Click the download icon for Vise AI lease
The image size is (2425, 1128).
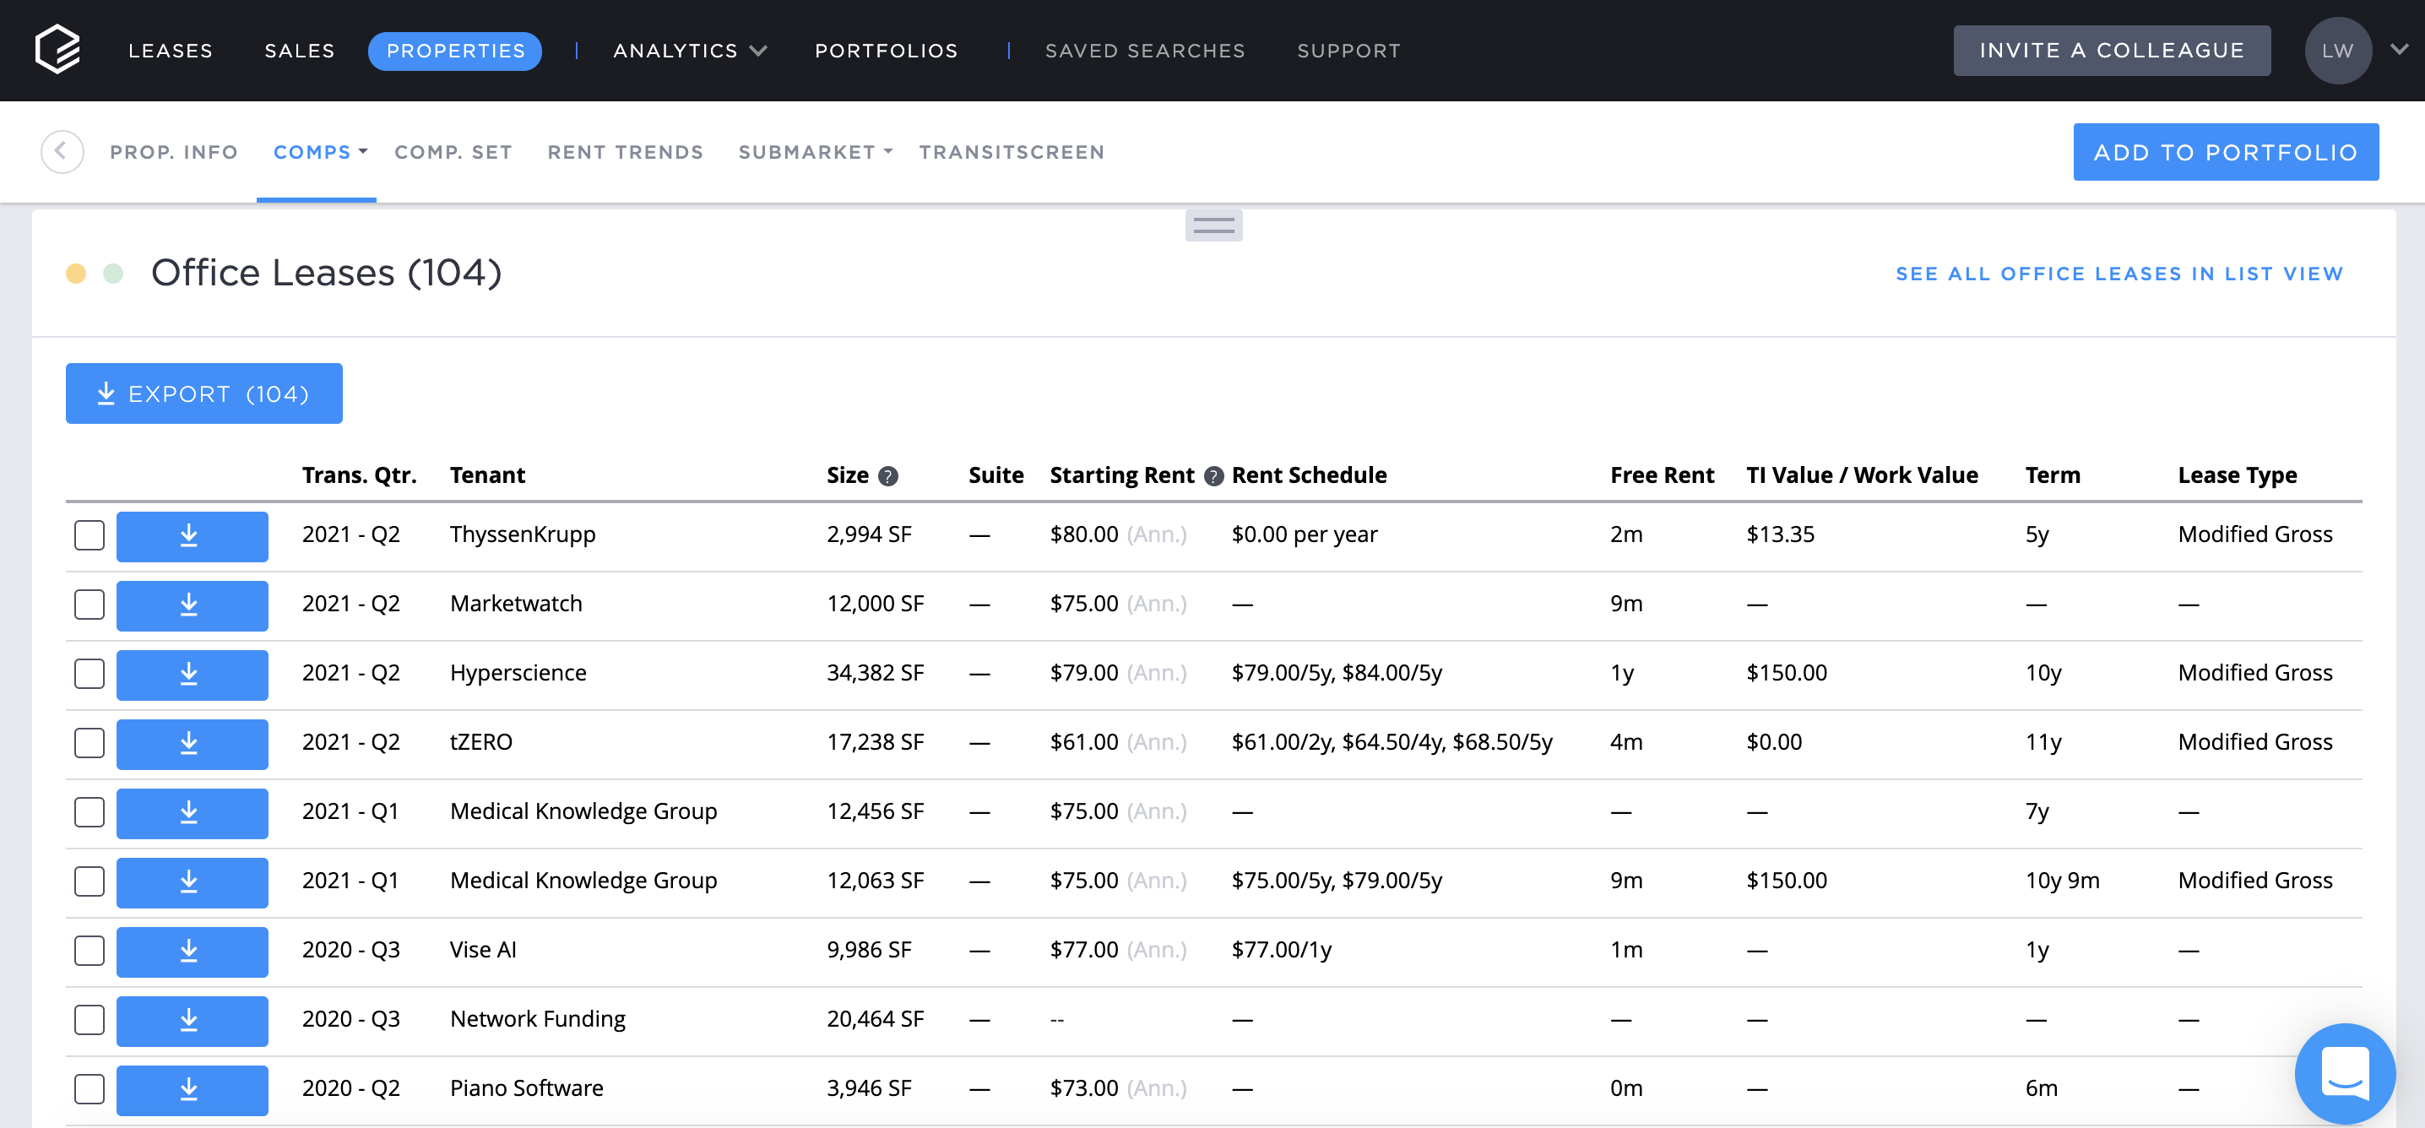187,948
